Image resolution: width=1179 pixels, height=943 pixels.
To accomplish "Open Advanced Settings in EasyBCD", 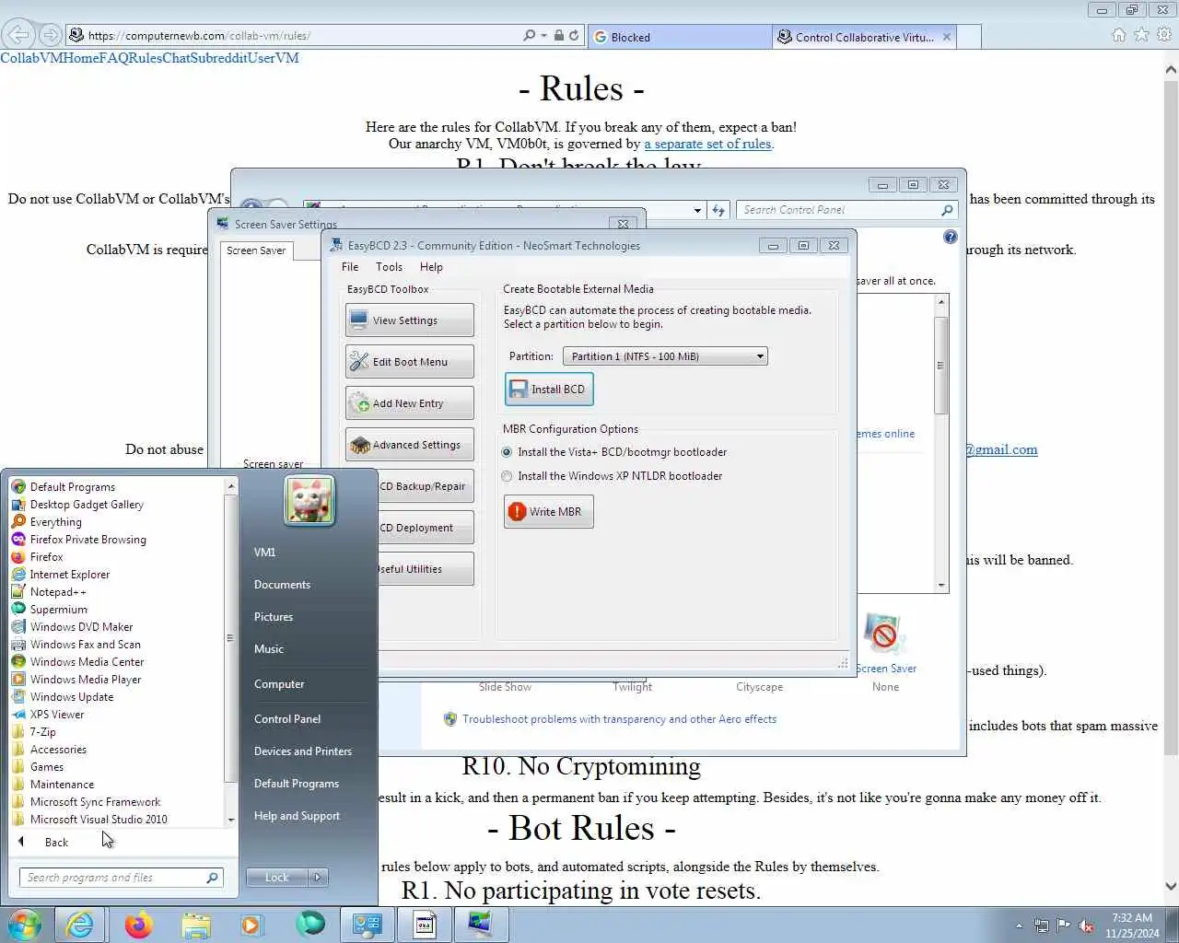I will pyautogui.click(x=409, y=445).
